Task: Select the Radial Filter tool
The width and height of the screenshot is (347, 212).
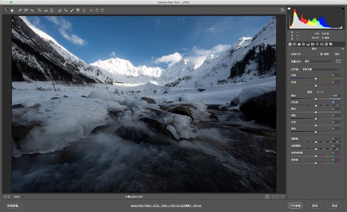Action: tap(84, 10)
